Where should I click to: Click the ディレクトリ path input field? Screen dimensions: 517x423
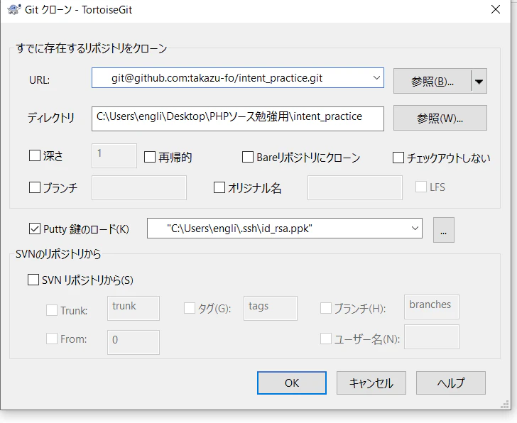tap(237, 119)
